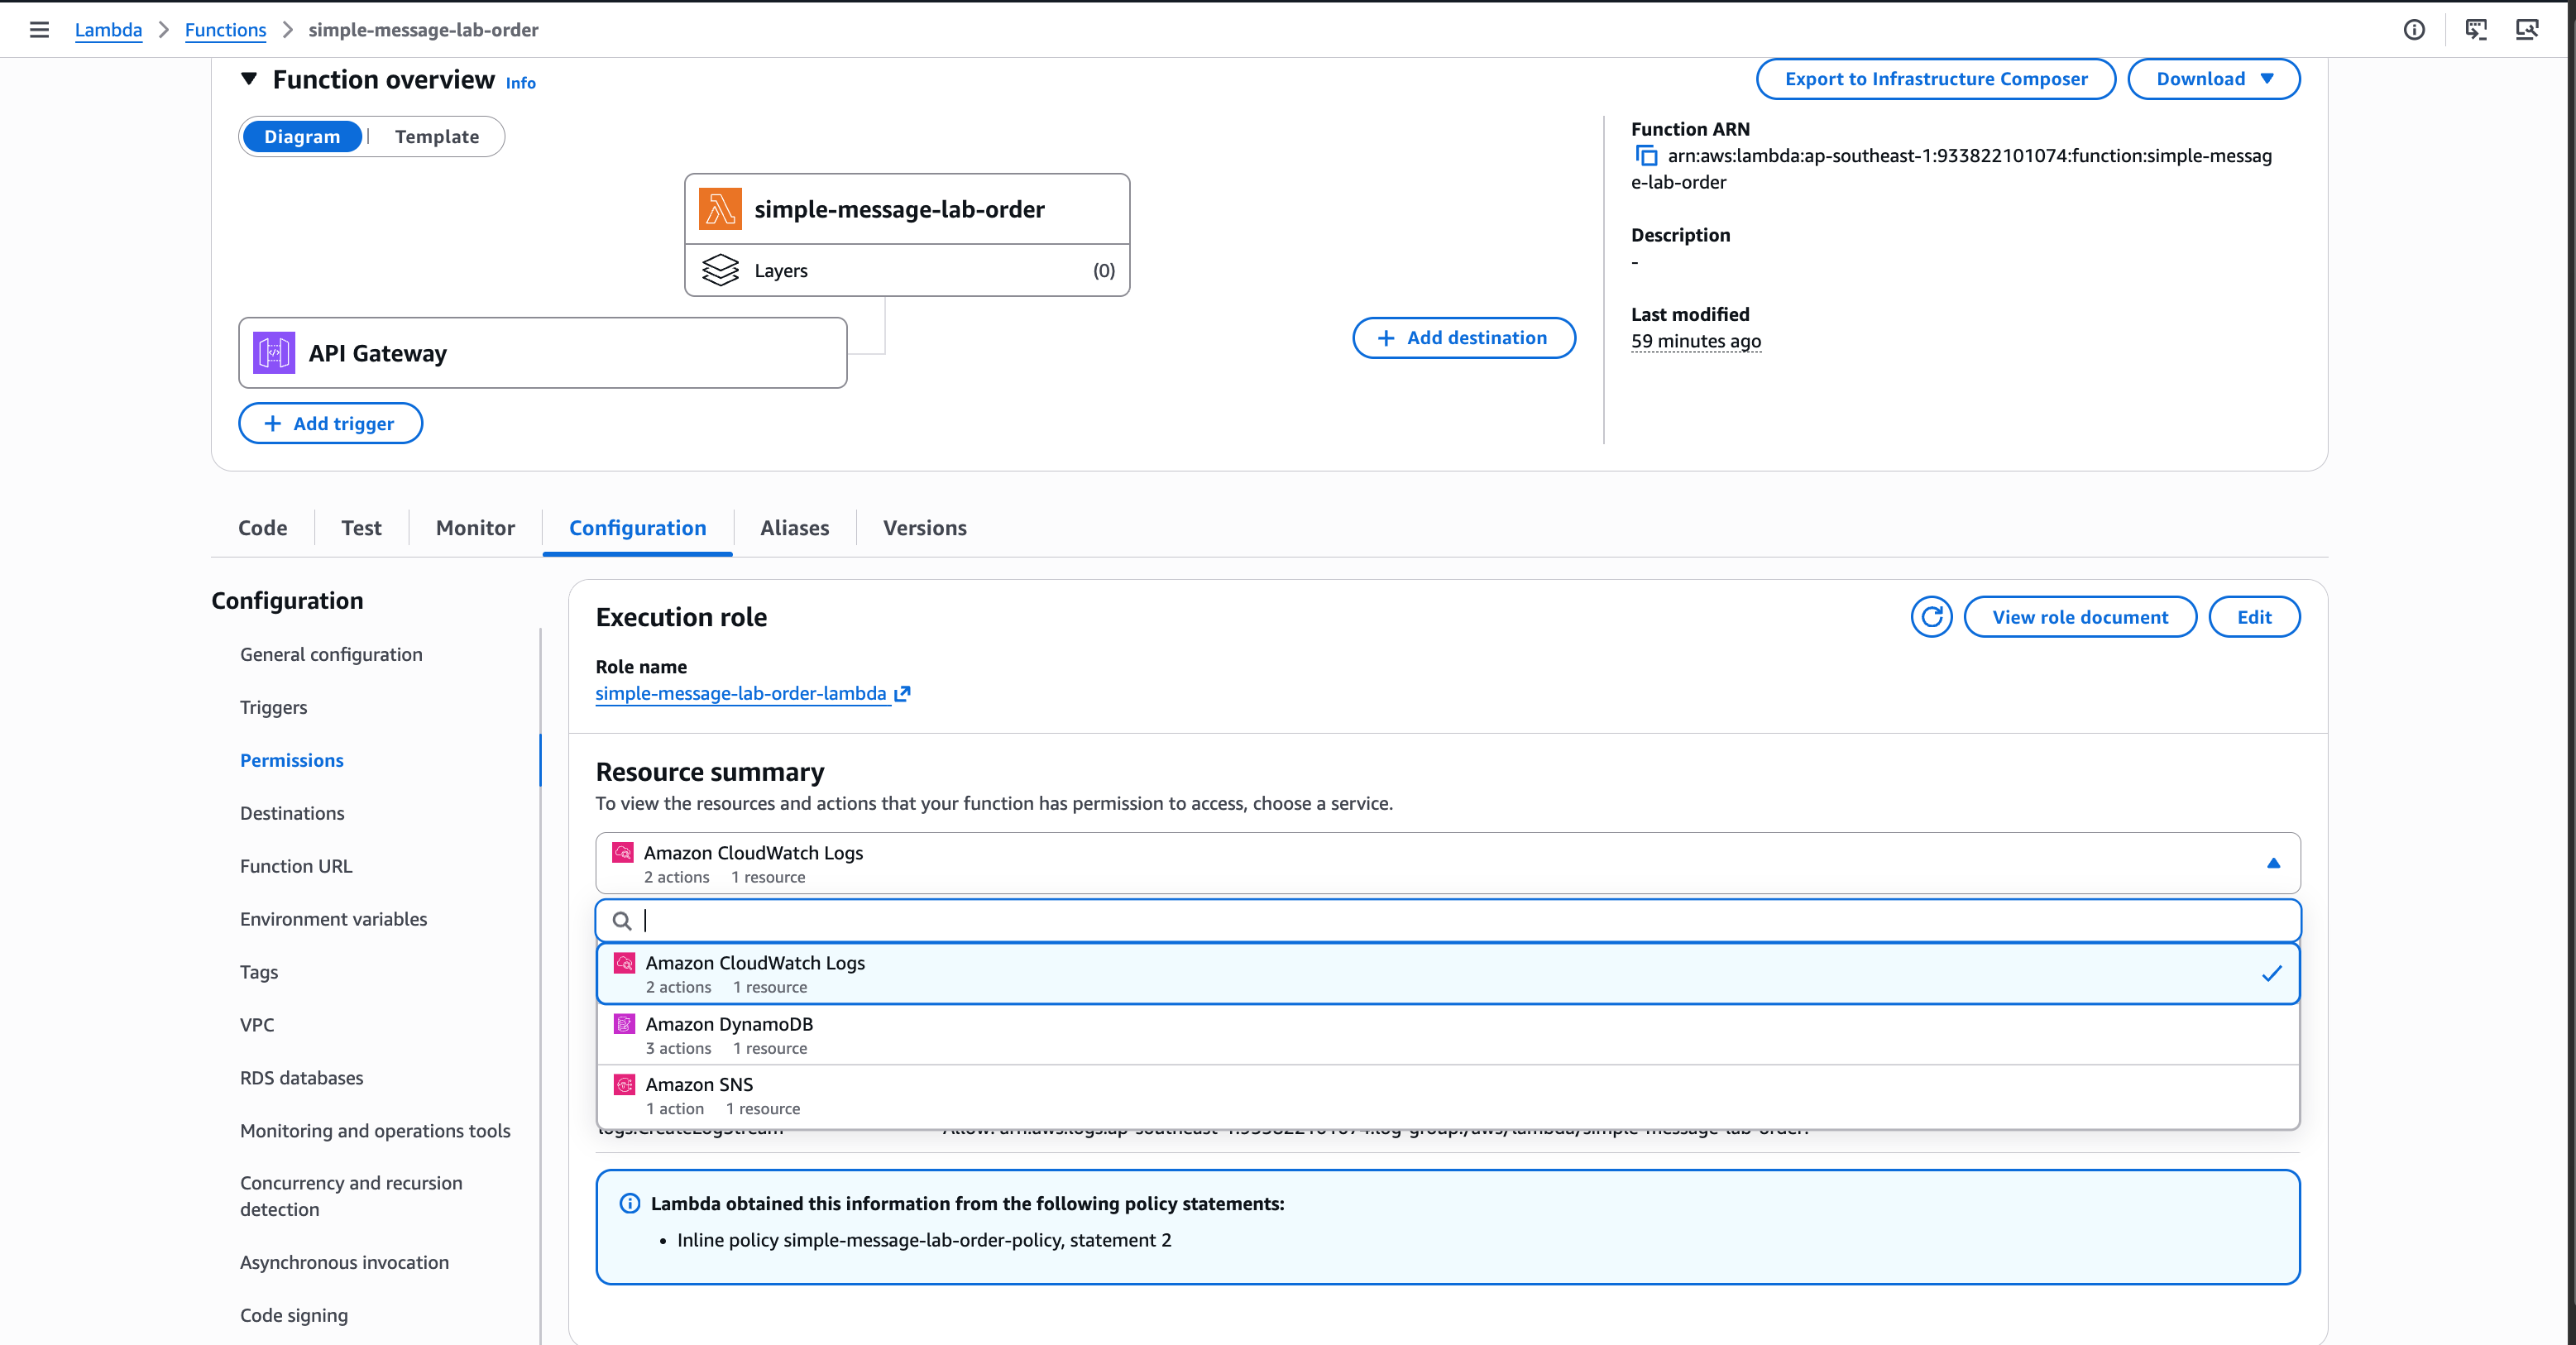Click the Layers (0) row

907,270
